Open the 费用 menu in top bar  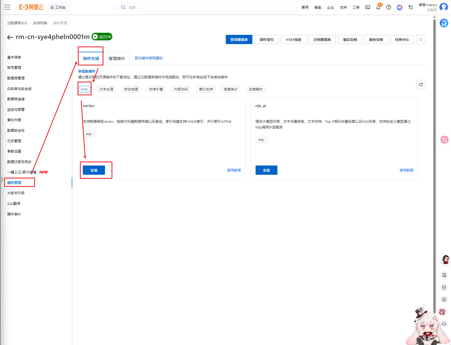(305, 7)
